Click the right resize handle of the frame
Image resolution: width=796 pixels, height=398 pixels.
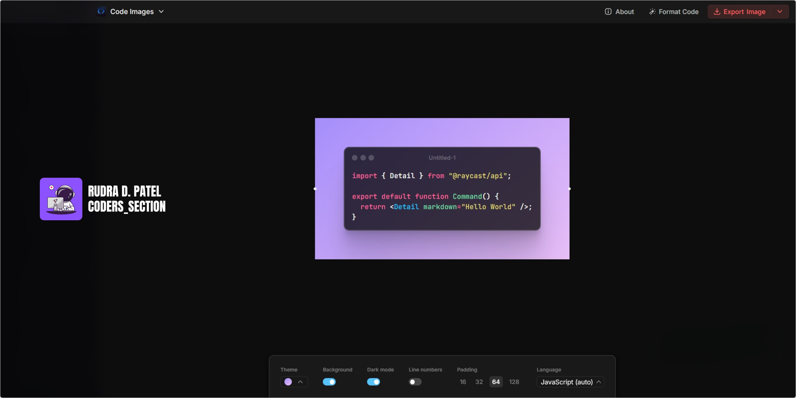pos(569,189)
